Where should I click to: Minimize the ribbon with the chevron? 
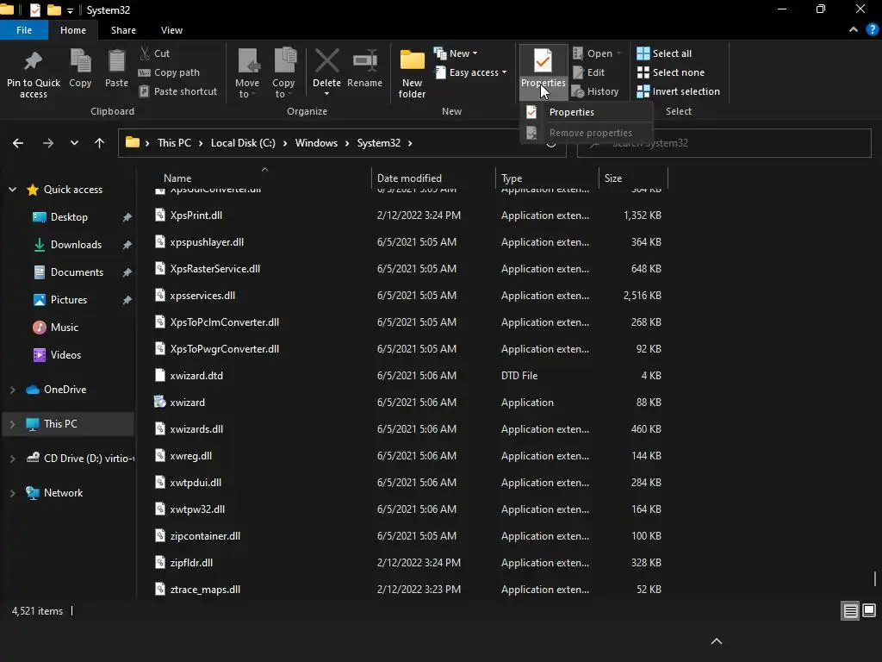click(x=854, y=30)
